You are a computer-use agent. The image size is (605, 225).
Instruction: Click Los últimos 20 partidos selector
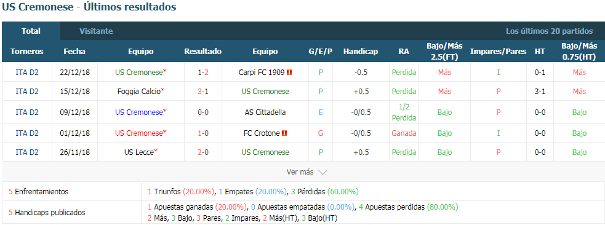coord(549,31)
